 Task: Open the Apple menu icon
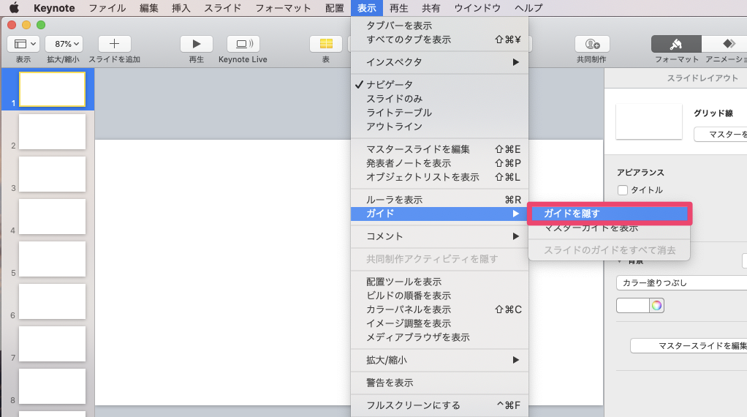[13, 8]
